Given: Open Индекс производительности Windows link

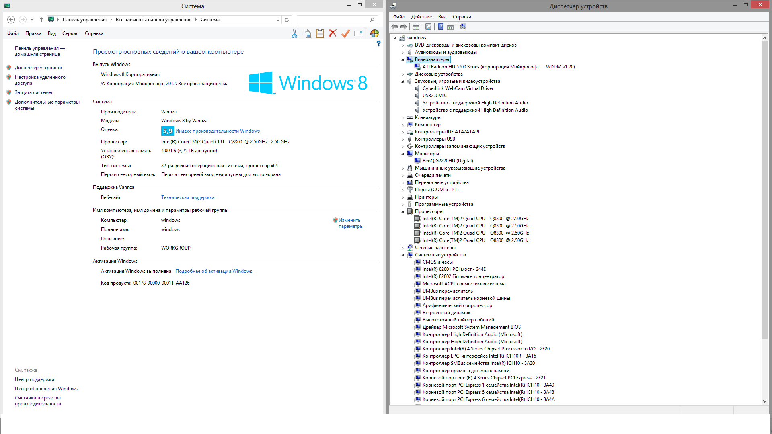Looking at the screenshot, I should click(218, 131).
